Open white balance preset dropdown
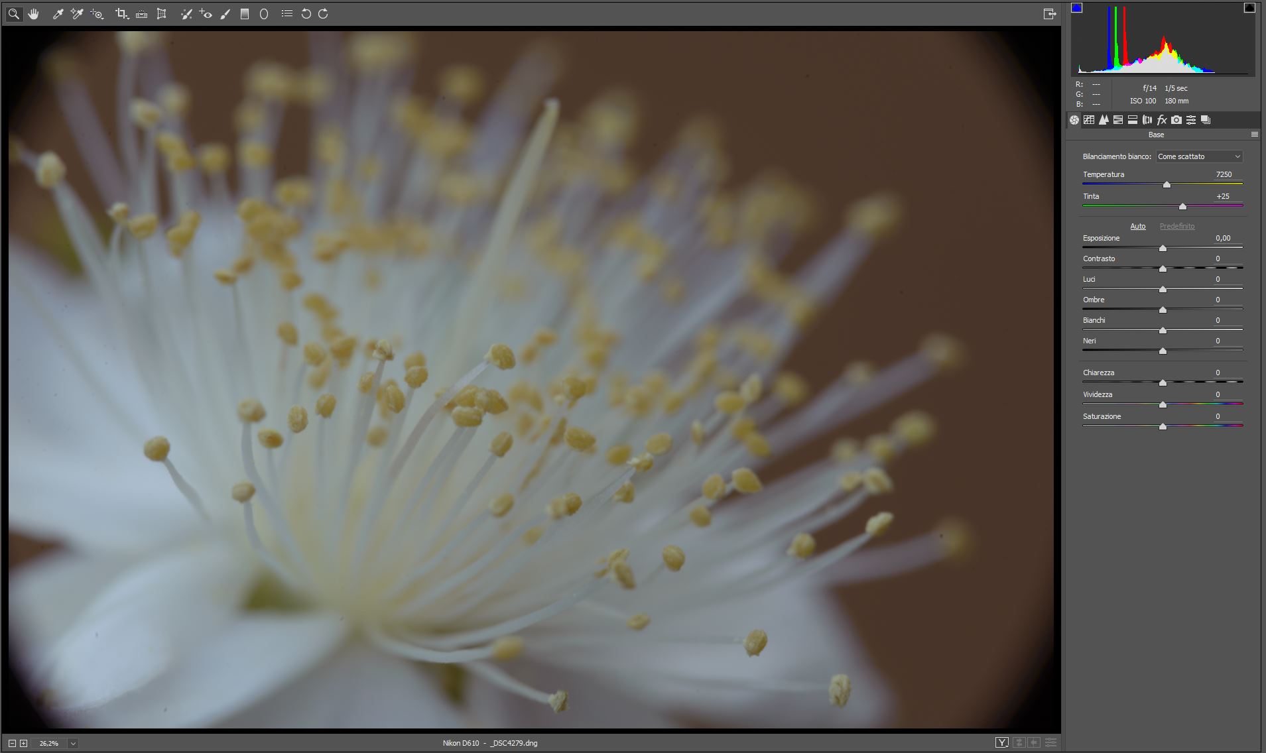Screen dimensions: 1266x753 pyautogui.click(x=1199, y=156)
